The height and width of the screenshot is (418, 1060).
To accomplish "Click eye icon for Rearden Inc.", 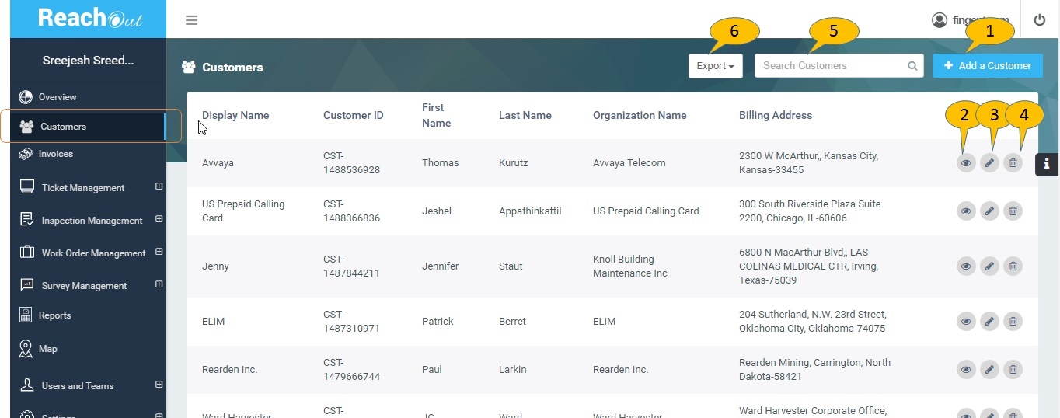I will tap(966, 370).
